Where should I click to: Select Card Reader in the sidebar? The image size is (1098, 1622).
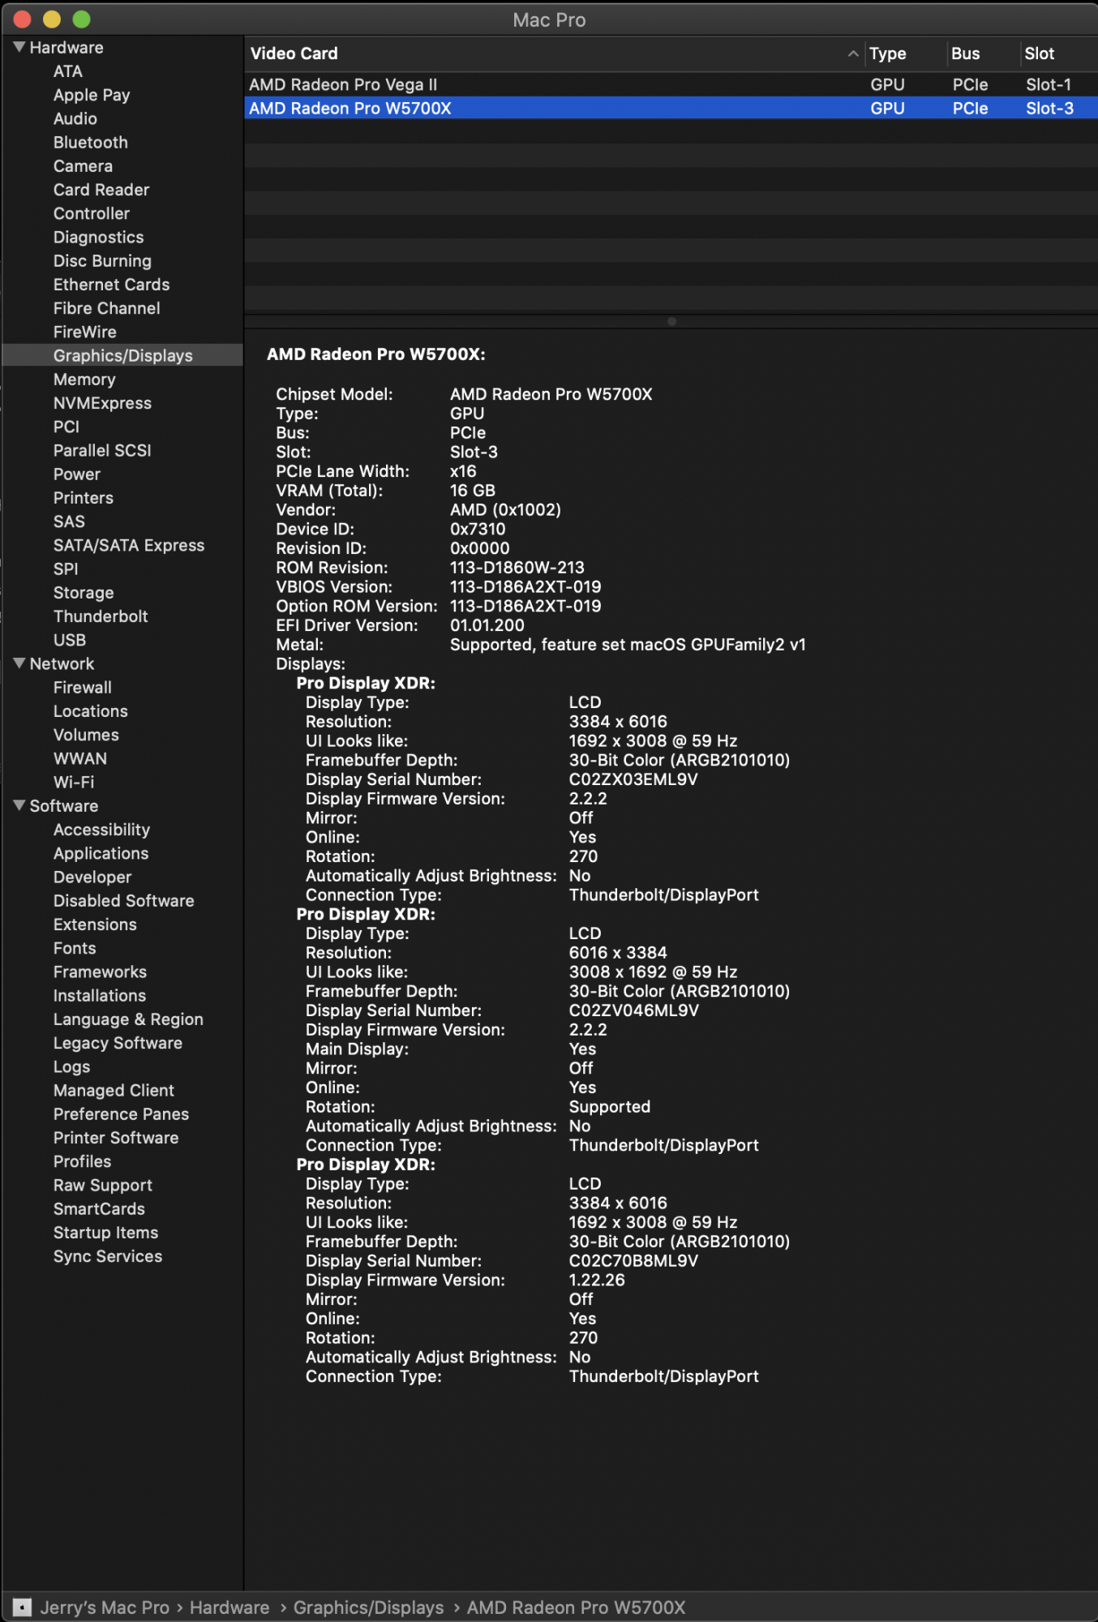click(101, 190)
